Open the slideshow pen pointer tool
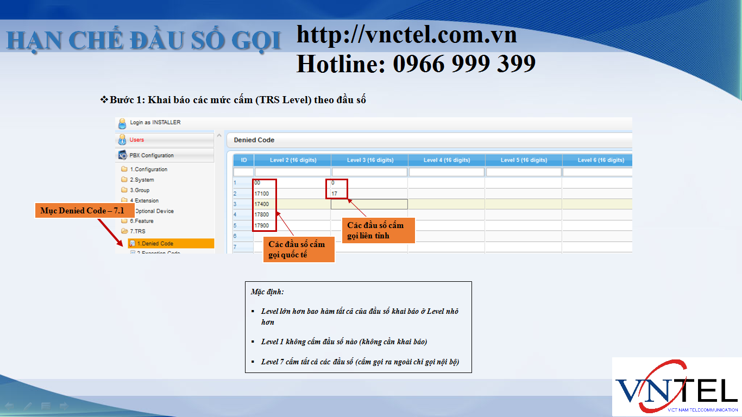The width and height of the screenshot is (742, 417). [27, 406]
